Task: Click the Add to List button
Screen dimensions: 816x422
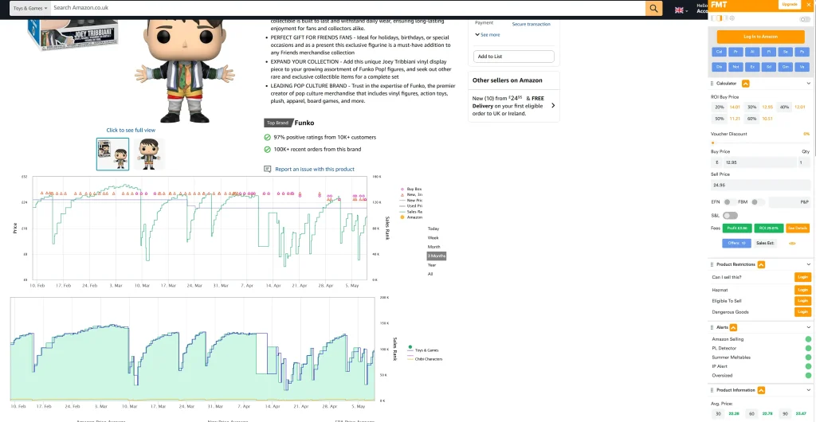Action: [x=514, y=56]
